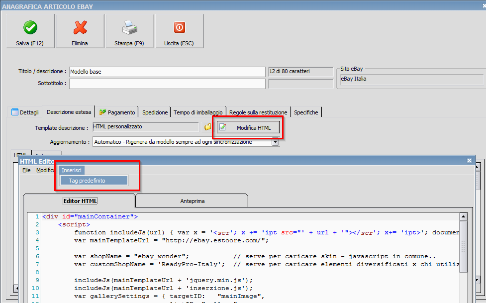
Task: Click code editor scrollbar up arrow
Action: point(463,217)
